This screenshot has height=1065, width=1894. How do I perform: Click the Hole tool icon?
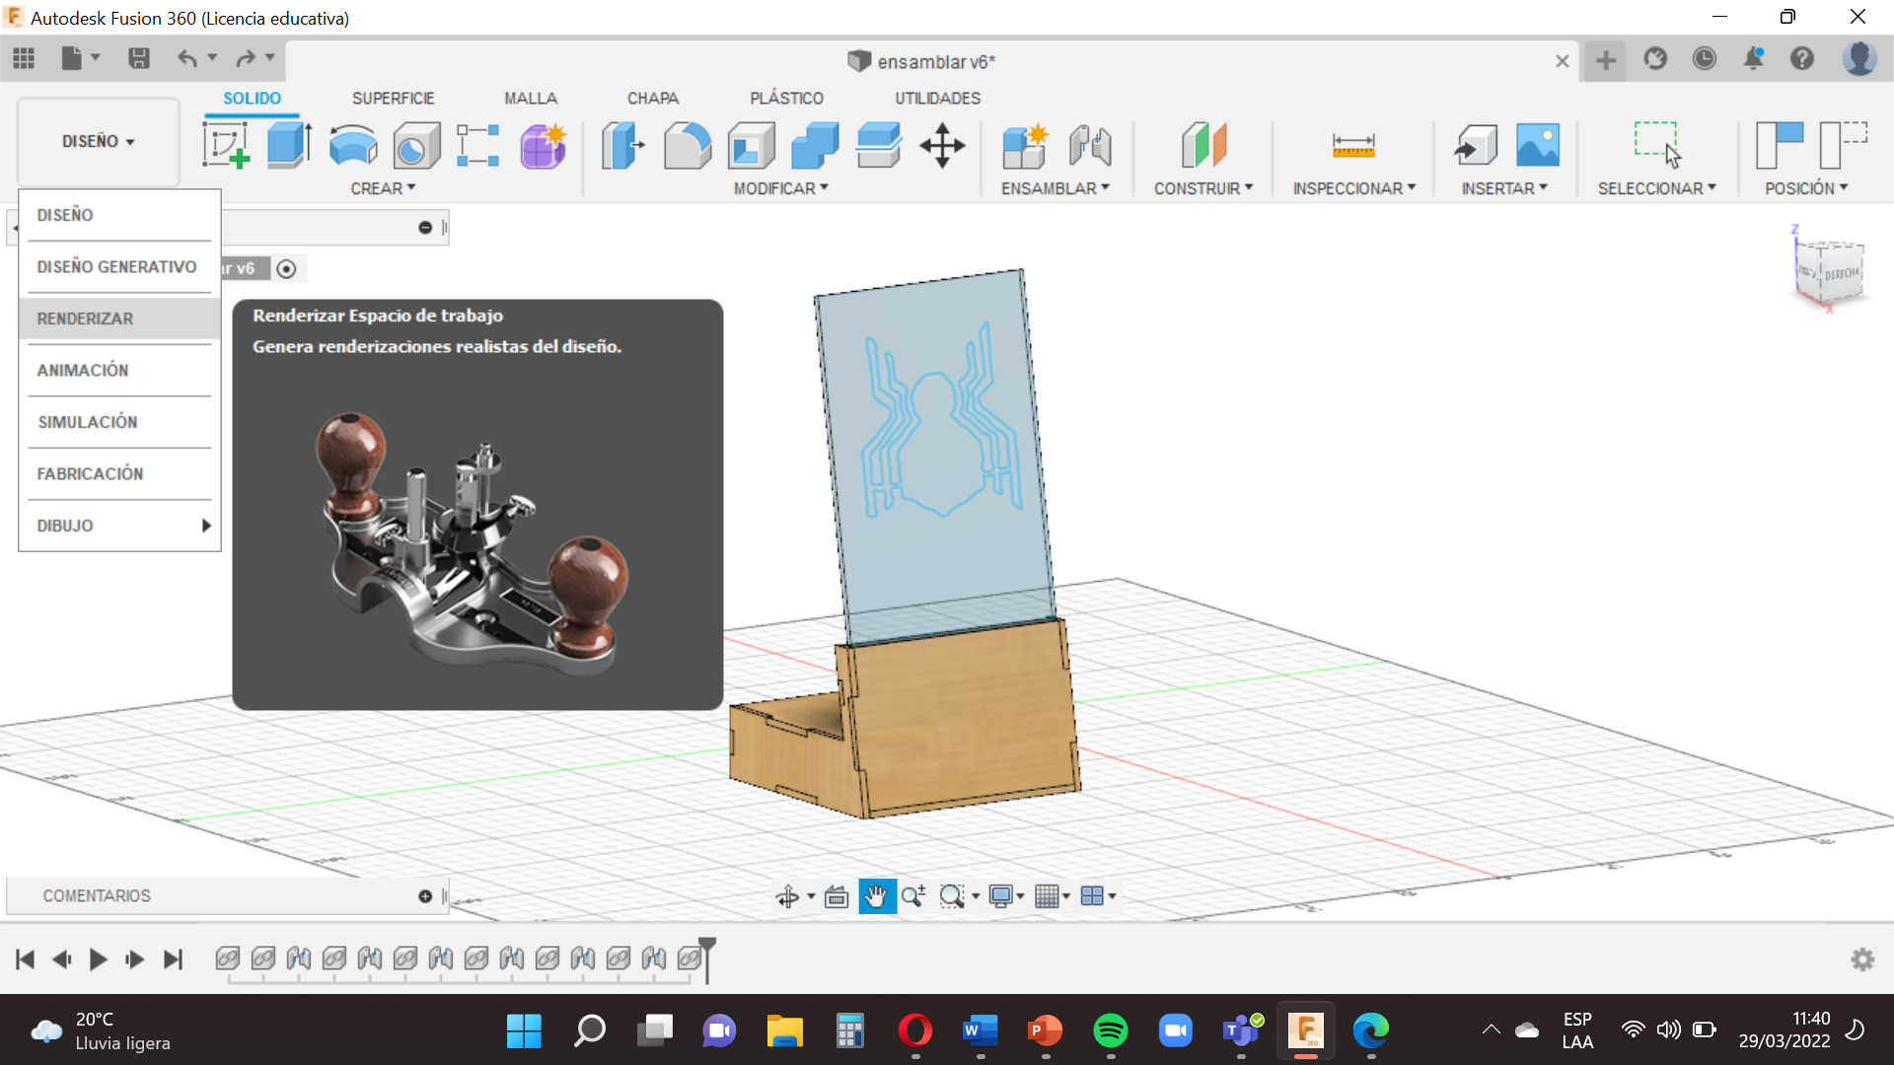pos(416,146)
